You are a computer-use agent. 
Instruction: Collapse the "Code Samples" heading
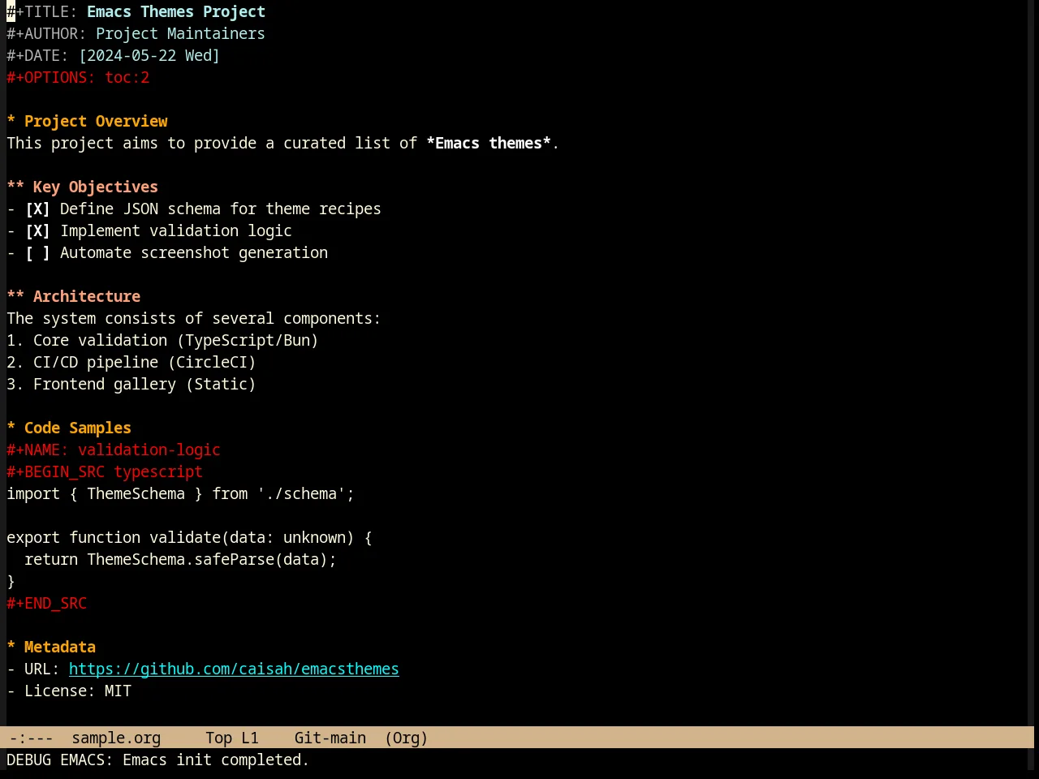coord(69,428)
